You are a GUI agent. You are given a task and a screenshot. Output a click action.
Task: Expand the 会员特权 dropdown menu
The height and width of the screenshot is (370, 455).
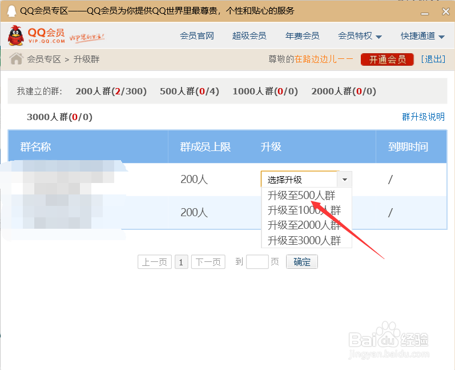tap(360, 36)
